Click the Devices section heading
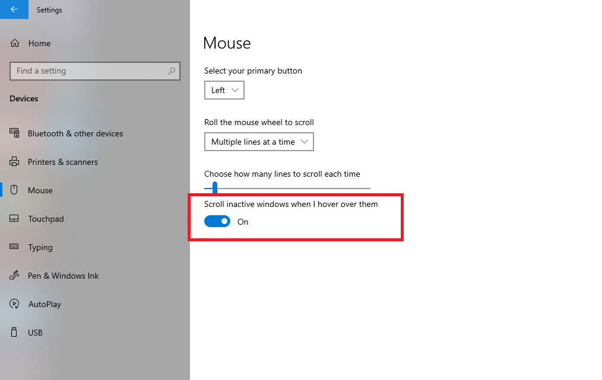The height and width of the screenshot is (380, 602). (24, 98)
